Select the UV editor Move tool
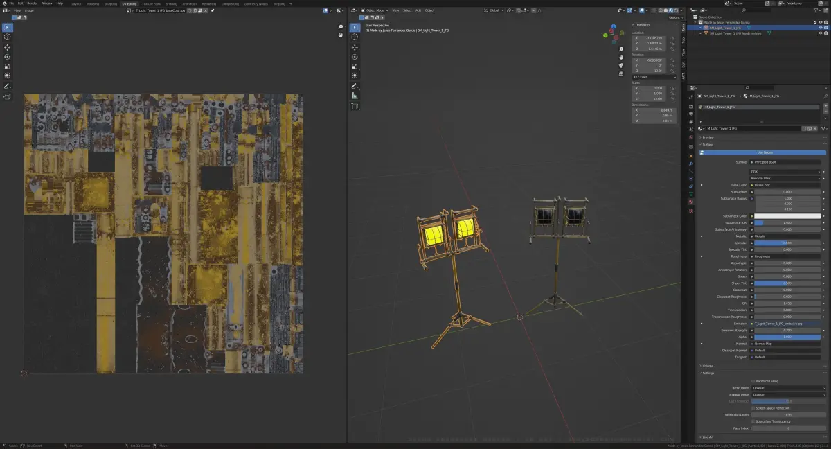Viewport: 831px width, 449px height. coord(7,47)
